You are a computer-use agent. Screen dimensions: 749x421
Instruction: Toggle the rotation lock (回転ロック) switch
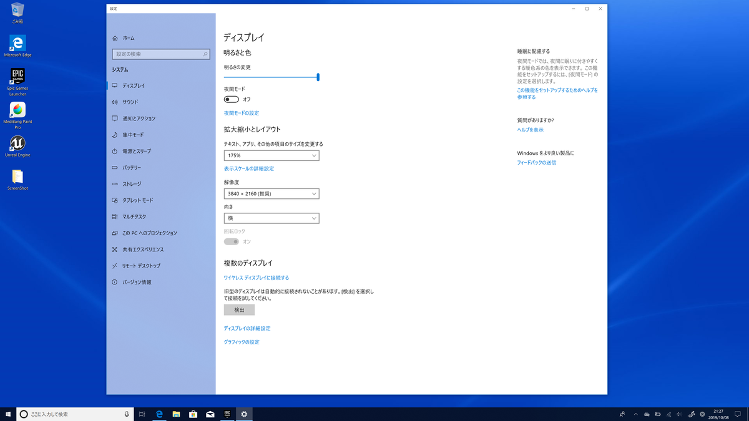232,241
